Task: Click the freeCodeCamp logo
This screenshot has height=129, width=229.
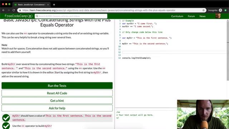Action: (18, 16)
